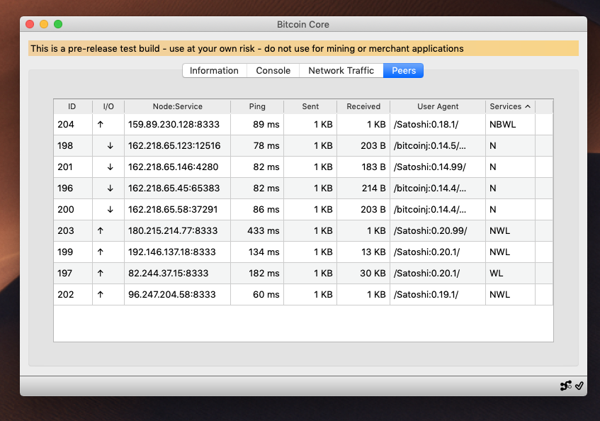600x421 pixels.
Task: Sort by Received column header
Action: coord(363,106)
